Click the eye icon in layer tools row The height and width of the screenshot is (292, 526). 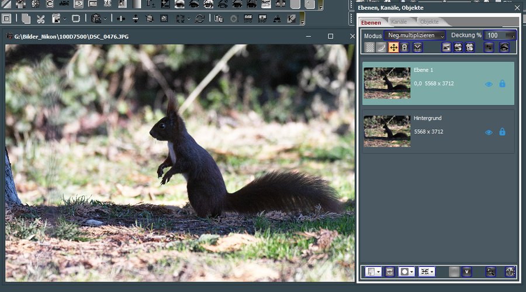(504, 47)
